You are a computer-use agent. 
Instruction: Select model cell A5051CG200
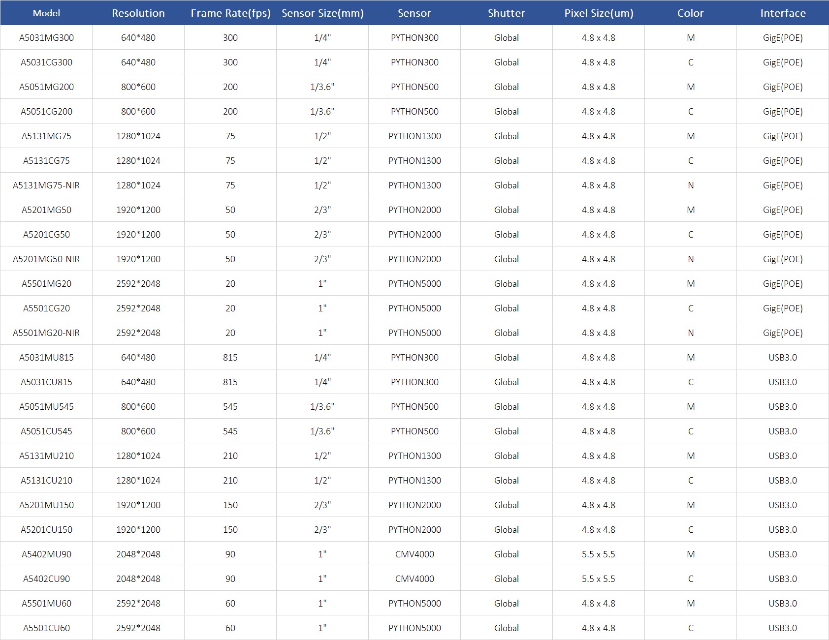click(46, 112)
